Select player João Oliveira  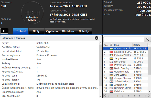[125, 82]
